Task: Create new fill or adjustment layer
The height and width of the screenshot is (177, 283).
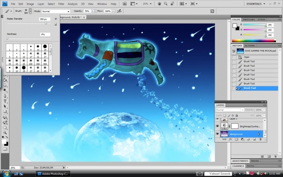Action: click(242, 139)
